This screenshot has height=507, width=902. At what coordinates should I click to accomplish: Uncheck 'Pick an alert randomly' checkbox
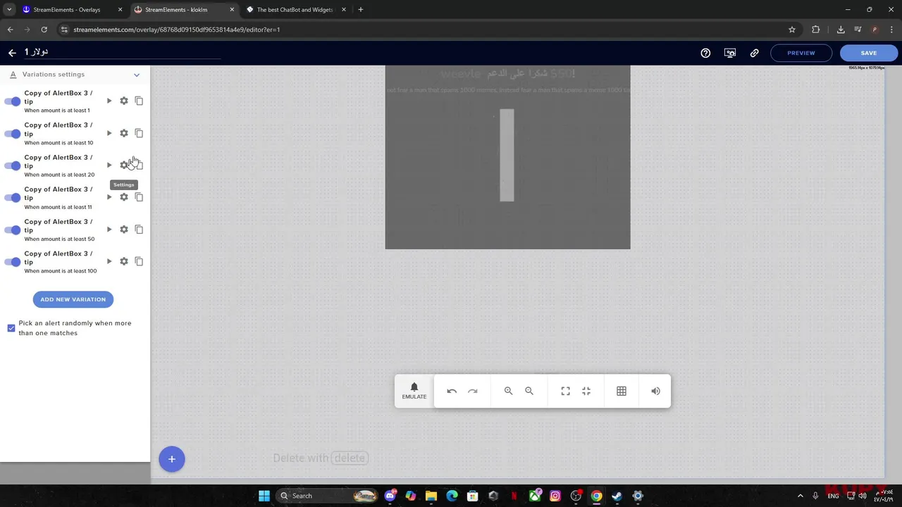[11, 328]
